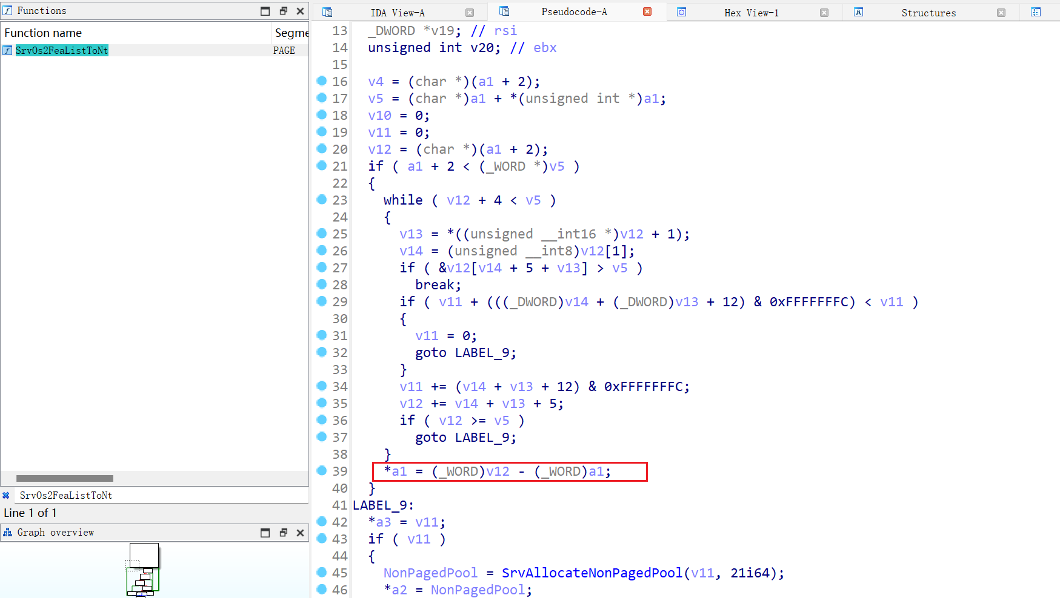The height and width of the screenshot is (598, 1060).
Task: Toggle breakpoint dot on line 45
Action: coord(322,572)
